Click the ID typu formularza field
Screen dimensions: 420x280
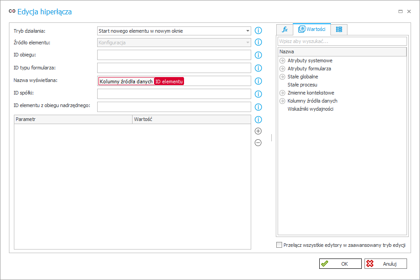click(x=174, y=68)
